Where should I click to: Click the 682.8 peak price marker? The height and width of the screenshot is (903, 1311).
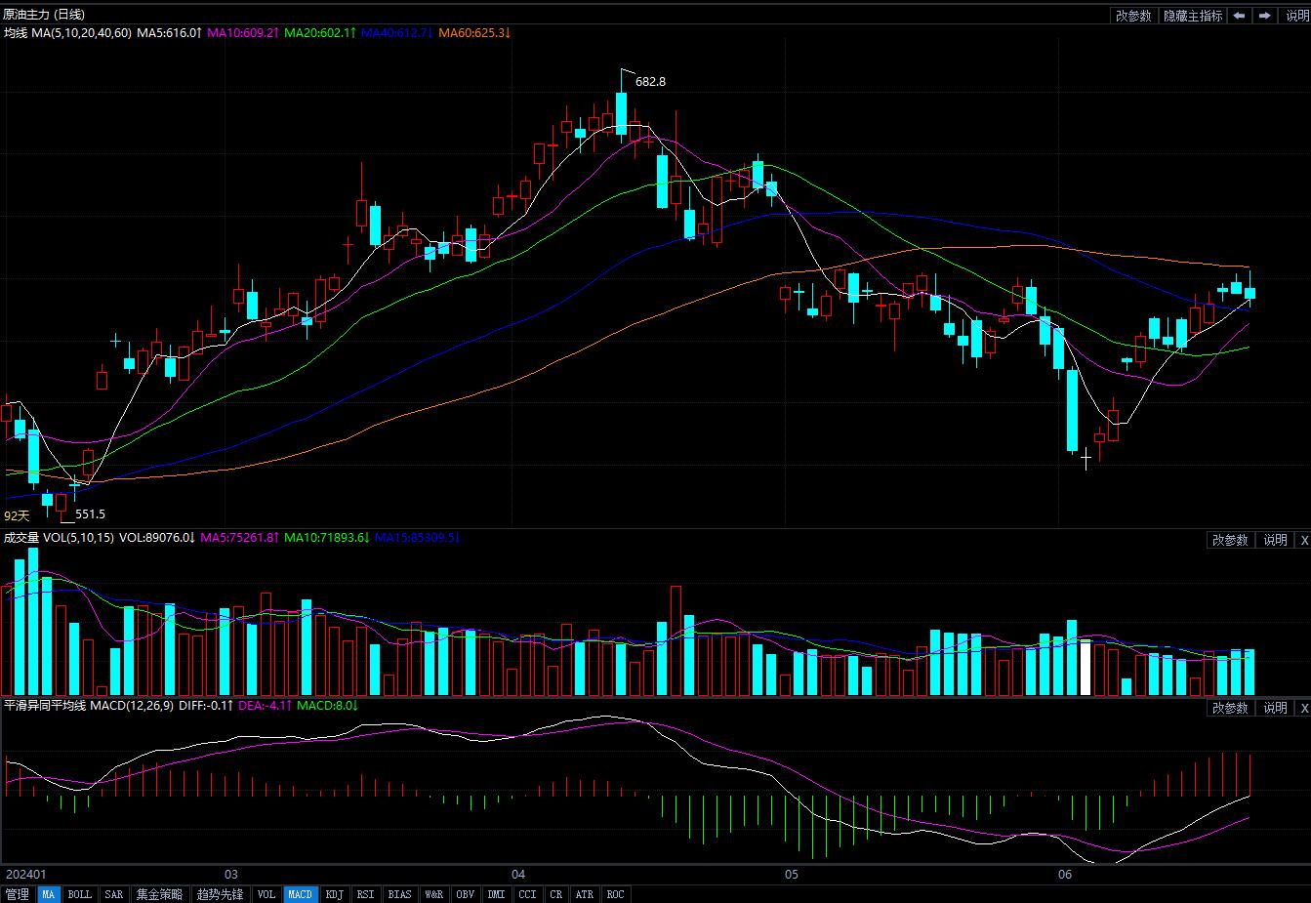tap(650, 82)
